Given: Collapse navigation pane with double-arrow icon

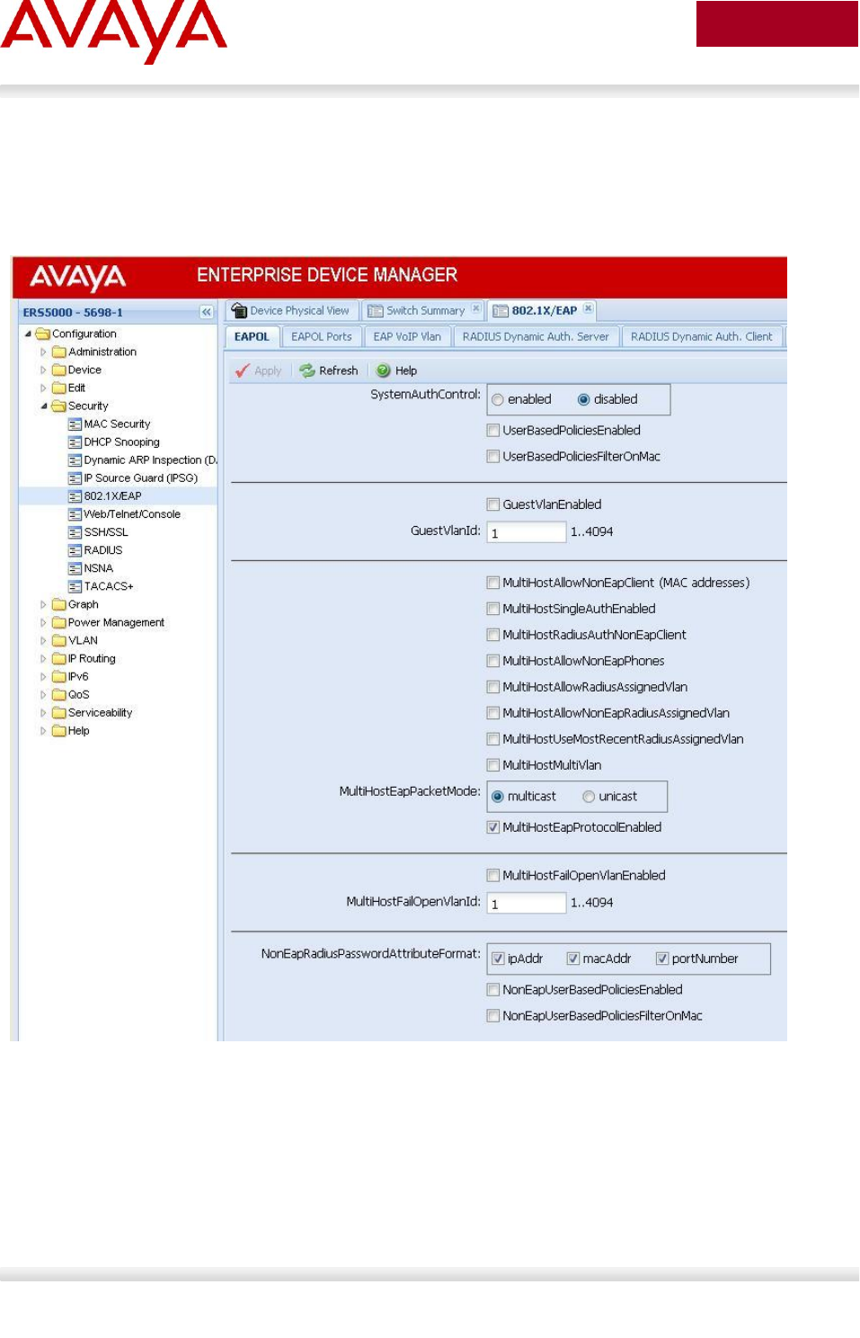Looking at the screenshot, I should pyautogui.click(x=207, y=312).
